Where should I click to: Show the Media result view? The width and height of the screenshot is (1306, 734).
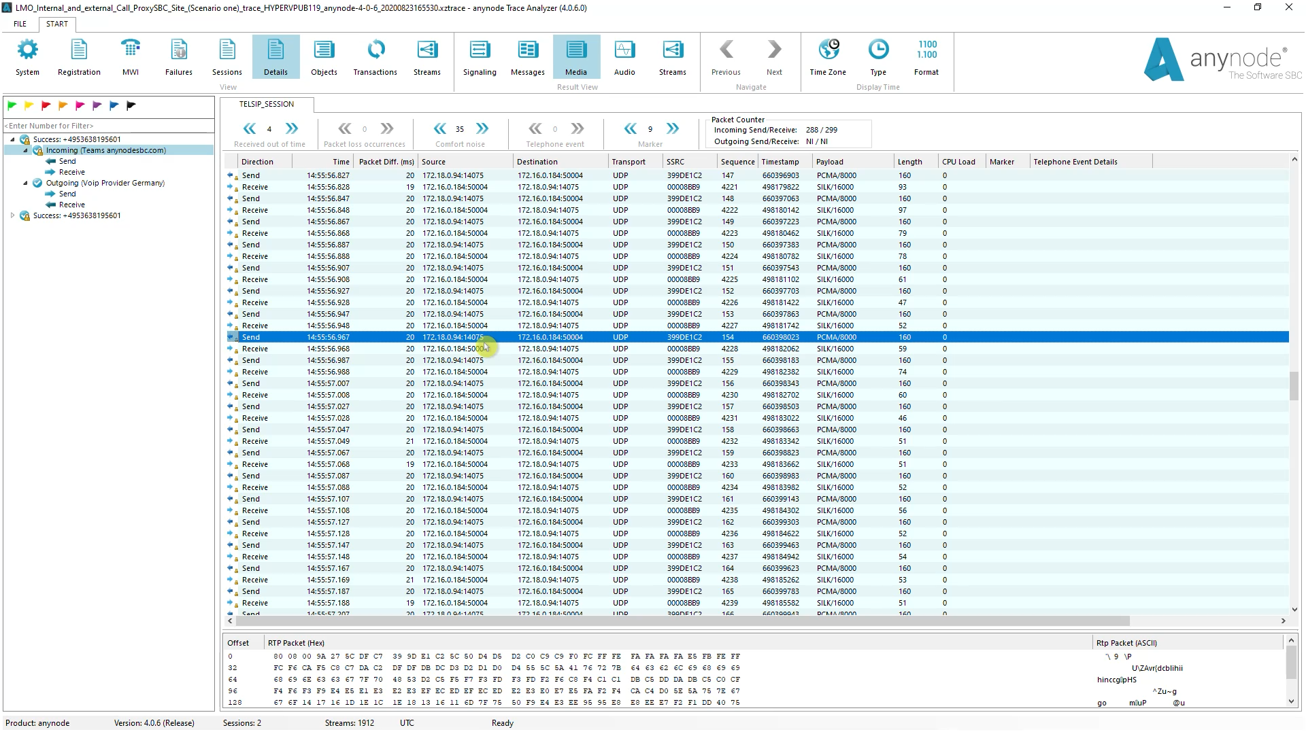click(576, 57)
